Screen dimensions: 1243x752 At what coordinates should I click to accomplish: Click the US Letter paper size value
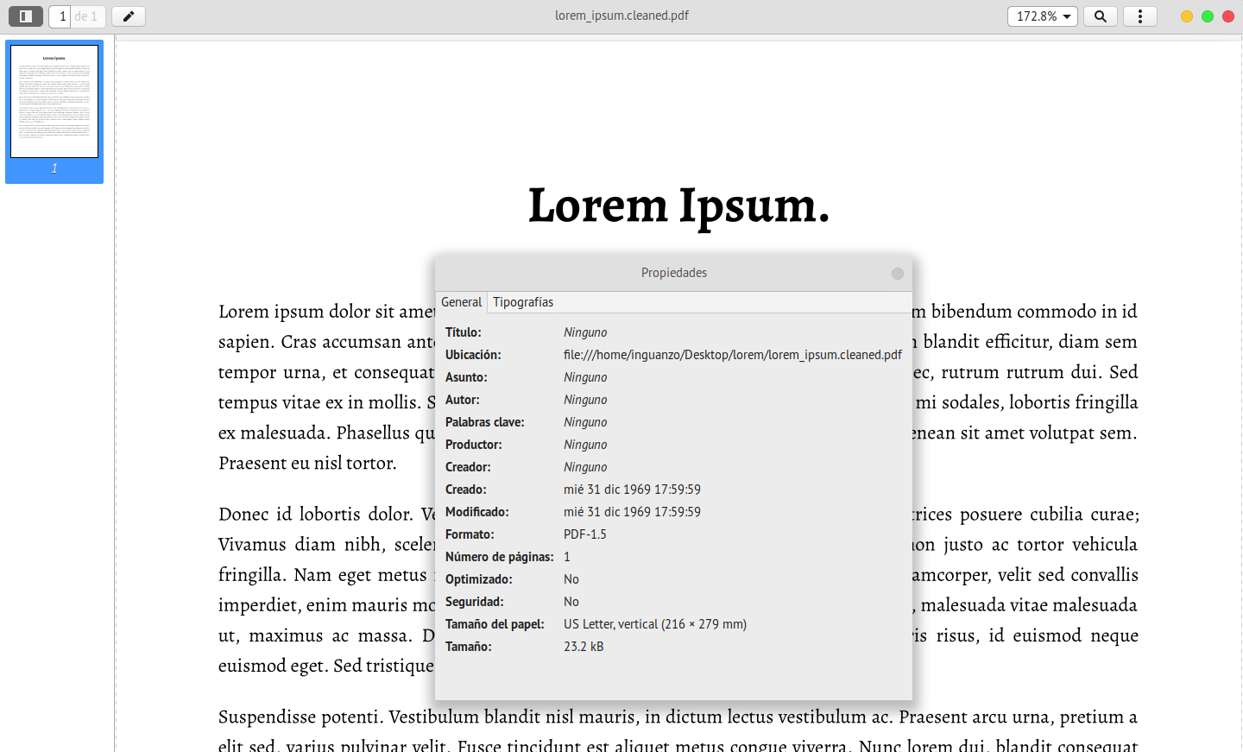(x=654, y=624)
